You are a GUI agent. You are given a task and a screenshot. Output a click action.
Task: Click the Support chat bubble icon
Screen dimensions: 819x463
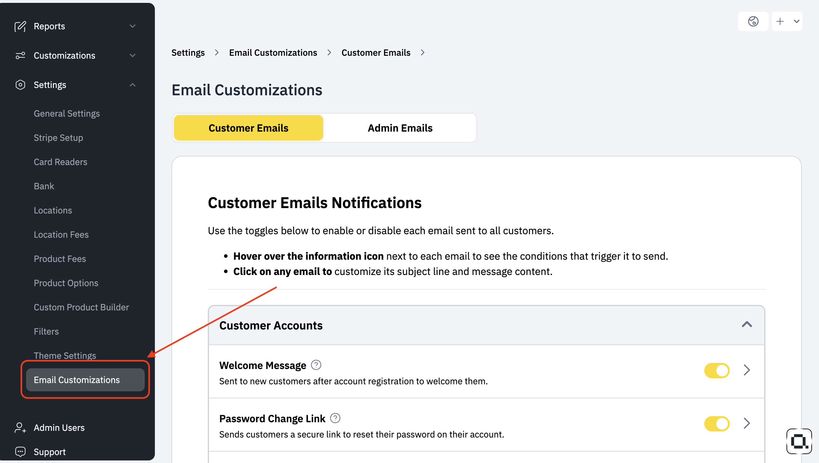point(20,452)
